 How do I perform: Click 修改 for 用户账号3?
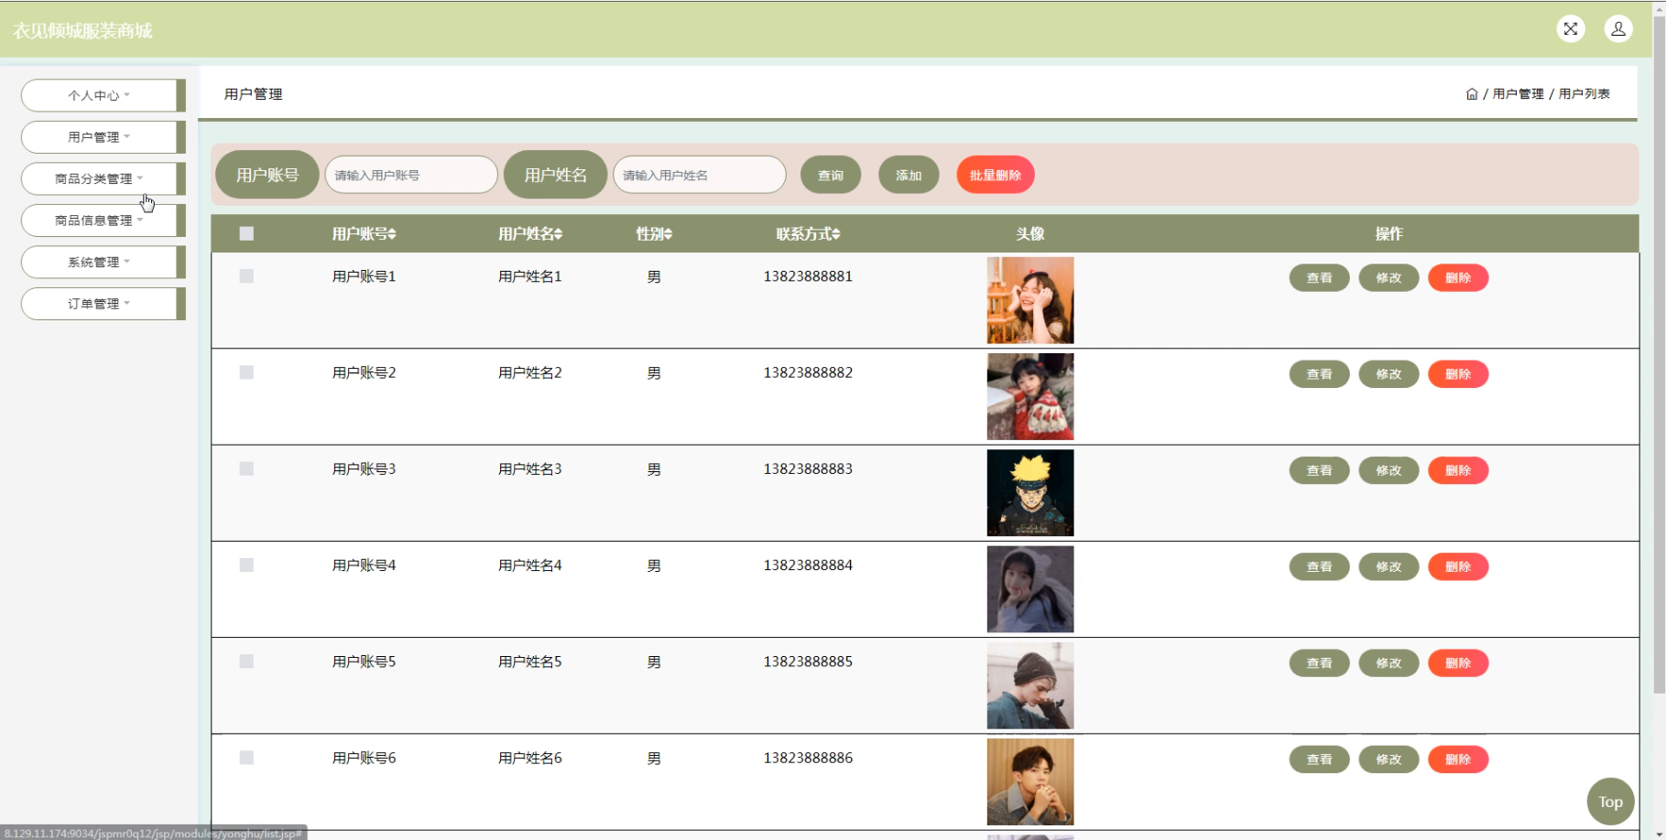click(x=1388, y=470)
